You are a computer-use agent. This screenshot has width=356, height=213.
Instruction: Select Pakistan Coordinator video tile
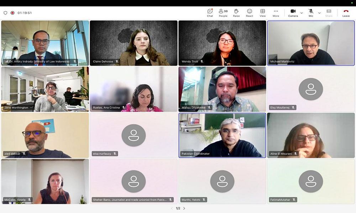[222, 135]
